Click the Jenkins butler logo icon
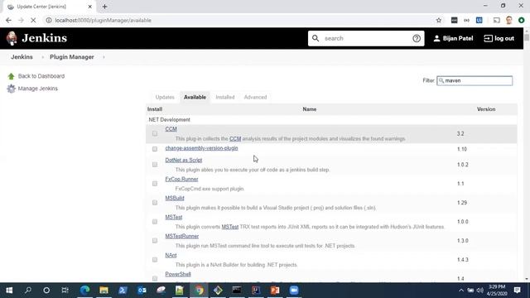530x298 pixels. click(x=12, y=38)
